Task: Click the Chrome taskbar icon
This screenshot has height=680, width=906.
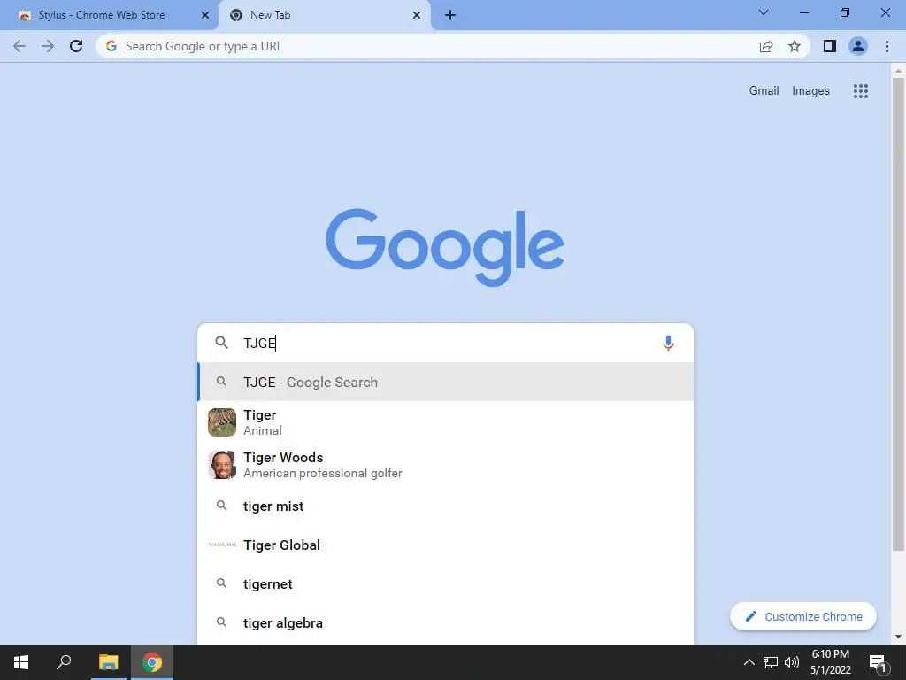Action: click(152, 662)
